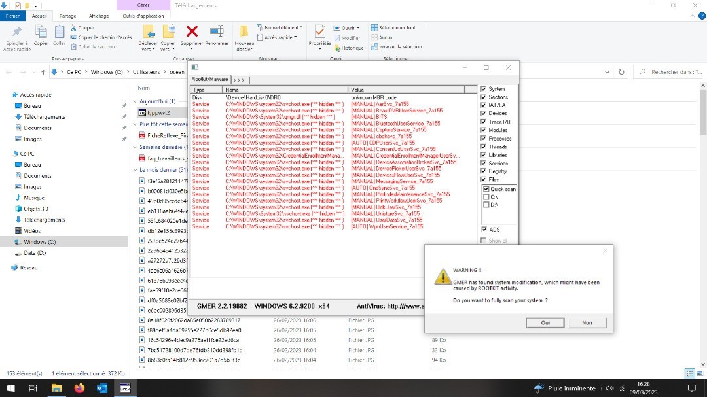Viewport: 707px width, 397px height.
Task: Toggle the Quick scan checkbox
Action: click(486, 189)
